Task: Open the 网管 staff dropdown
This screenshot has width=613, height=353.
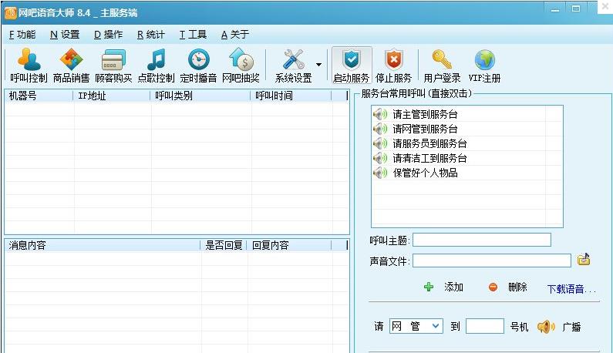Action: pos(416,326)
